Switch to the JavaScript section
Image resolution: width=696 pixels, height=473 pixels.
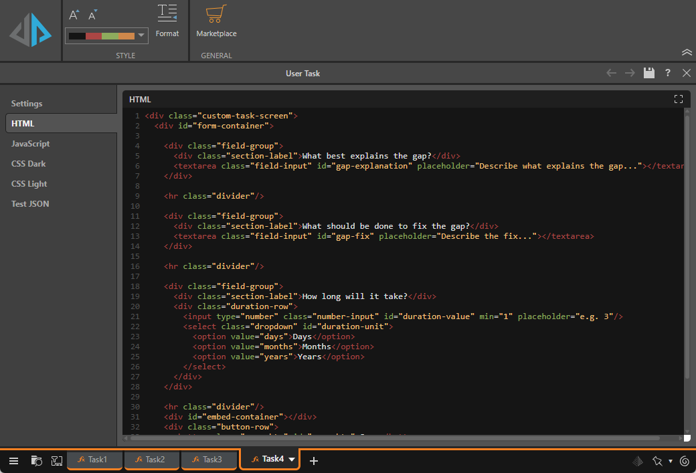(30, 144)
